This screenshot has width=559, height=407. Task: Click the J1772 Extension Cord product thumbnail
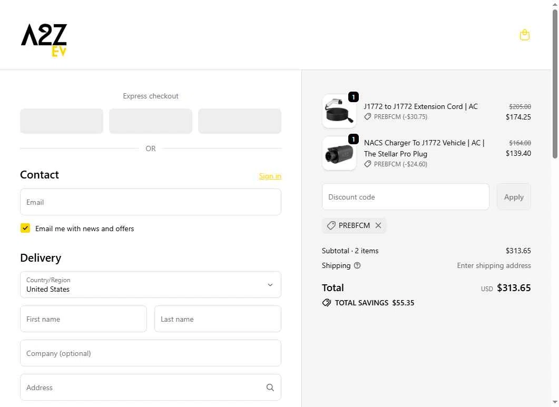(339, 111)
